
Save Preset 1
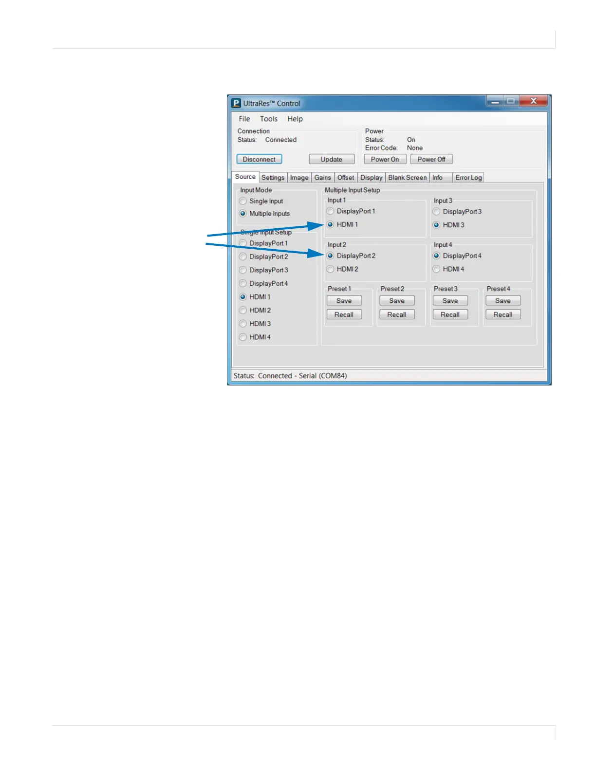pyautogui.click(x=344, y=301)
